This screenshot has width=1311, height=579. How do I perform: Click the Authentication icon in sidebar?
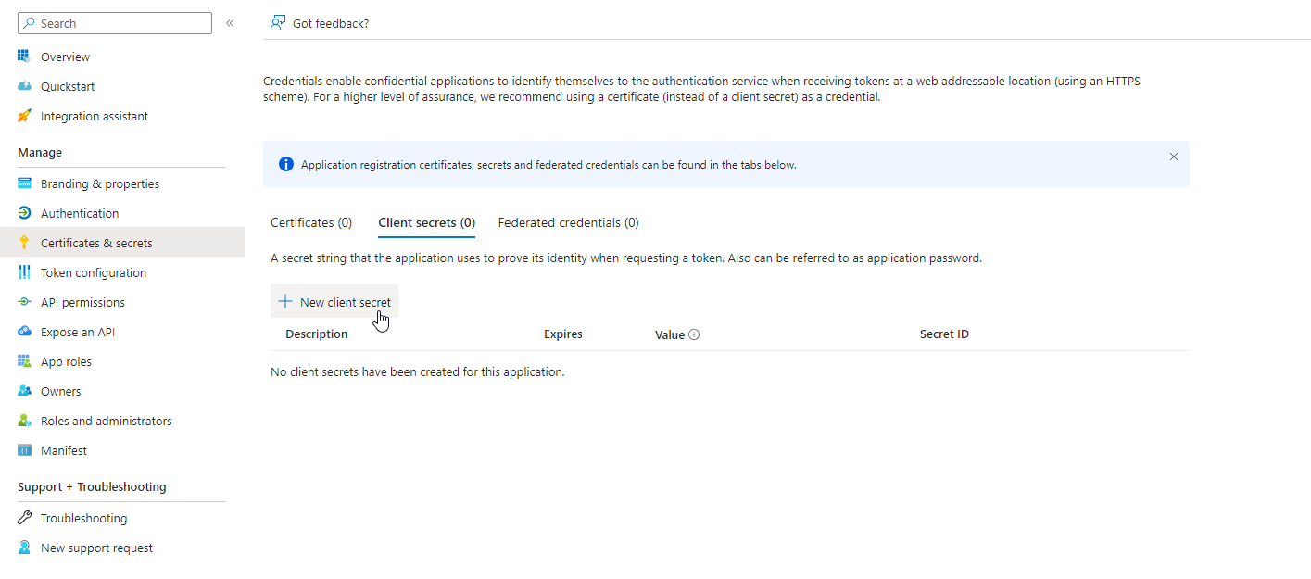(x=25, y=213)
